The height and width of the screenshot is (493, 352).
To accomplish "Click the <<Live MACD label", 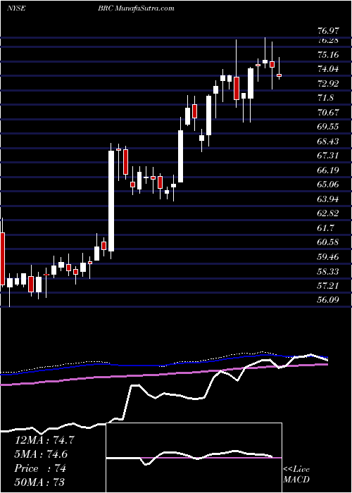I will [296, 475].
